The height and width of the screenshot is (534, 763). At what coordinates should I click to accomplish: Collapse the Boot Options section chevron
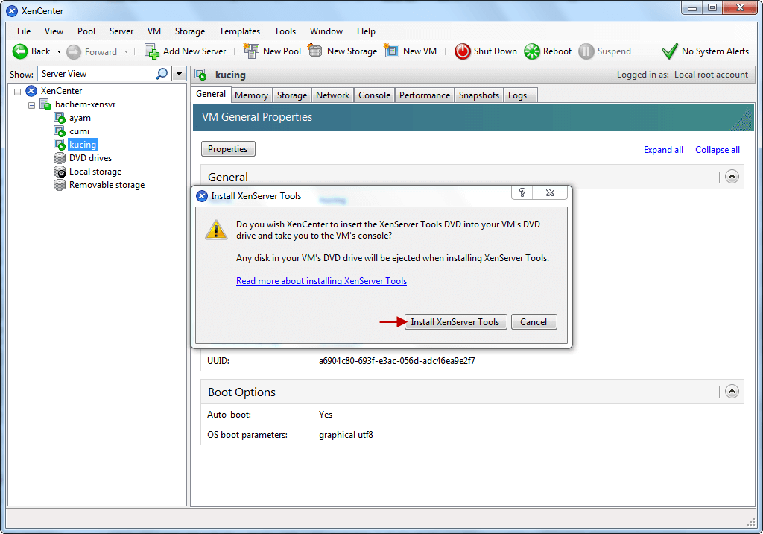coord(732,392)
